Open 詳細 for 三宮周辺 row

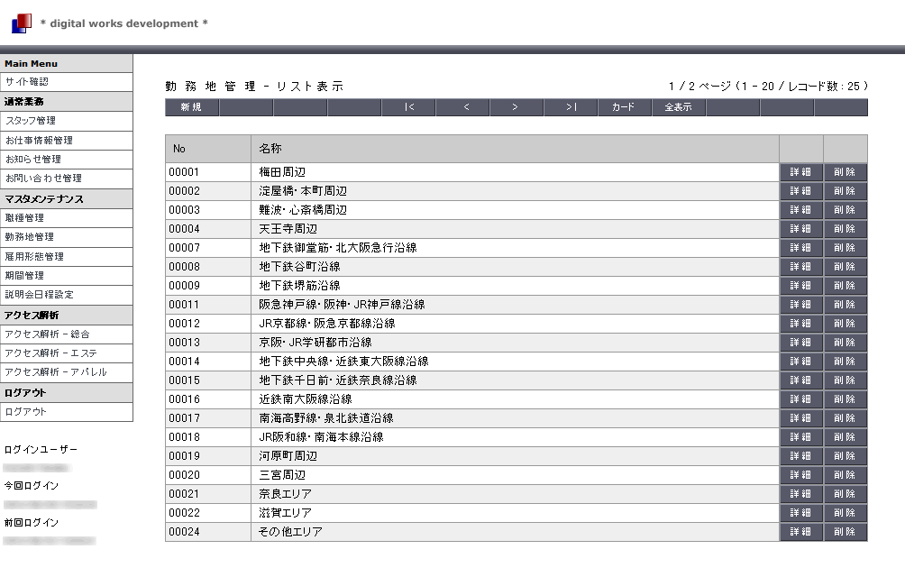[x=801, y=475]
